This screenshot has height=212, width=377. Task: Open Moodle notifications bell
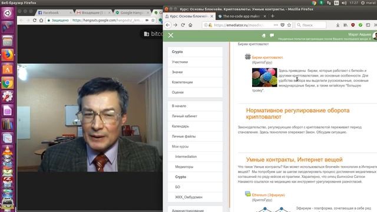point(263,35)
